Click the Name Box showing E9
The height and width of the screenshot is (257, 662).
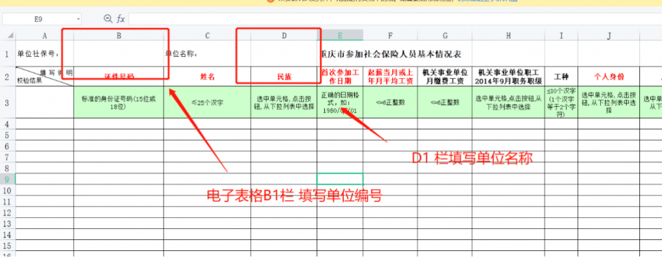[38, 20]
